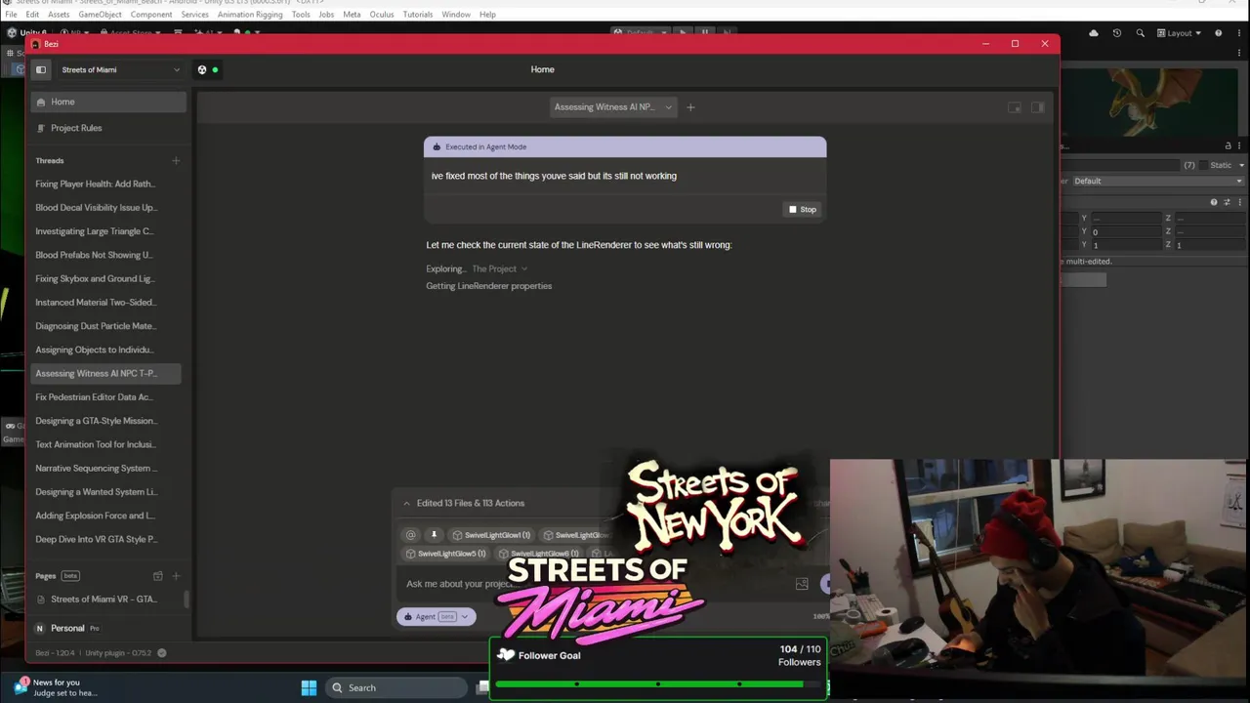This screenshot has width=1250, height=703.
Task: Collapse Edited 13 Files & 113 Actions
Action: tap(406, 503)
